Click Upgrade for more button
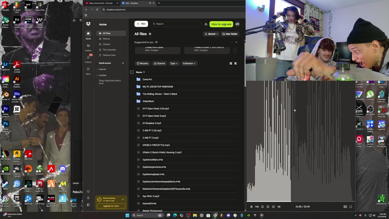 click(111, 206)
